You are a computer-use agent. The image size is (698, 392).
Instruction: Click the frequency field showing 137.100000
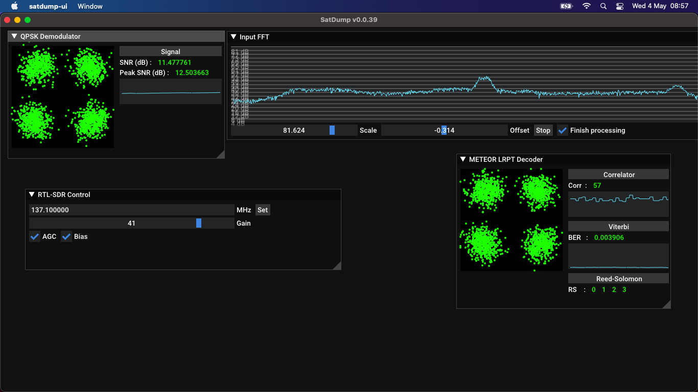click(131, 210)
